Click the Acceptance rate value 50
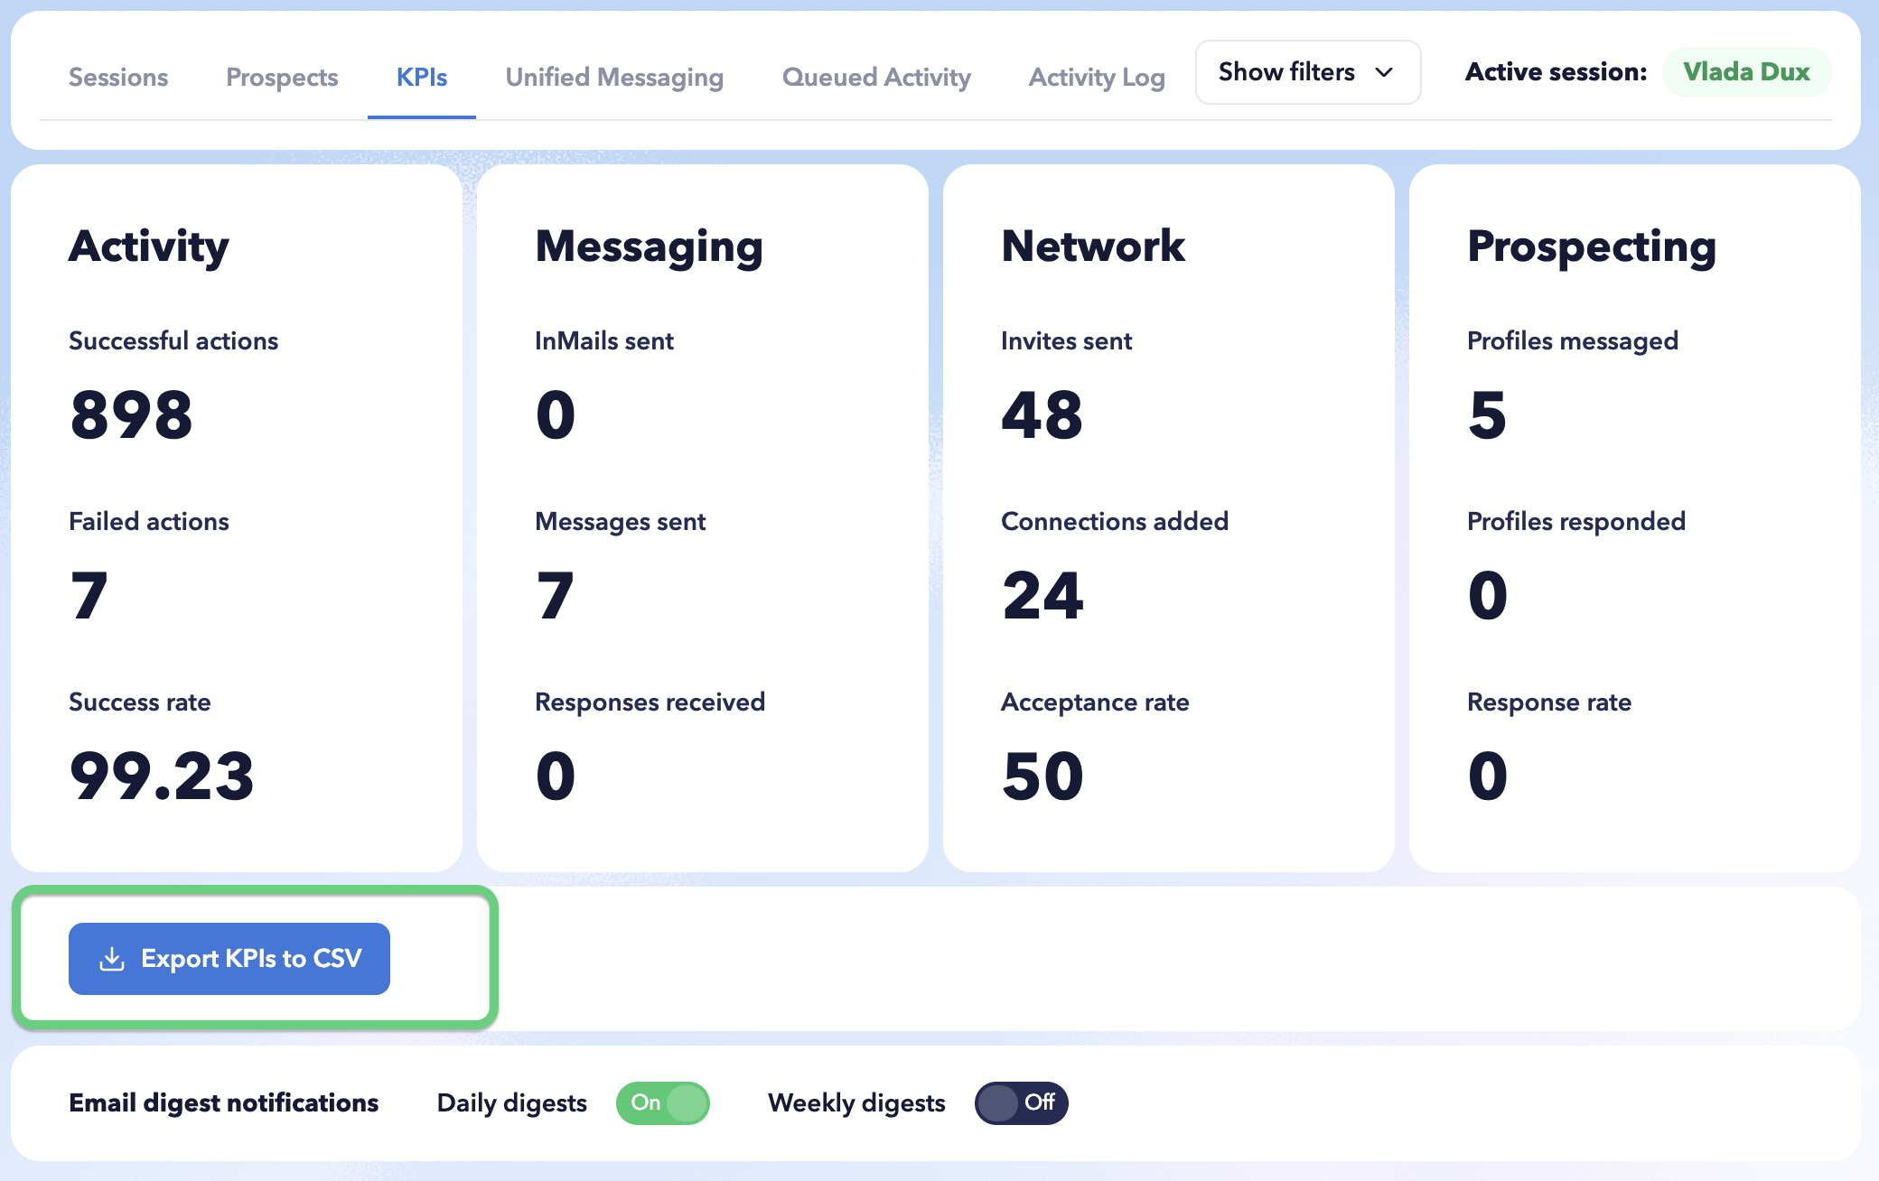The image size is (1879, 1181). [1043, 776]
